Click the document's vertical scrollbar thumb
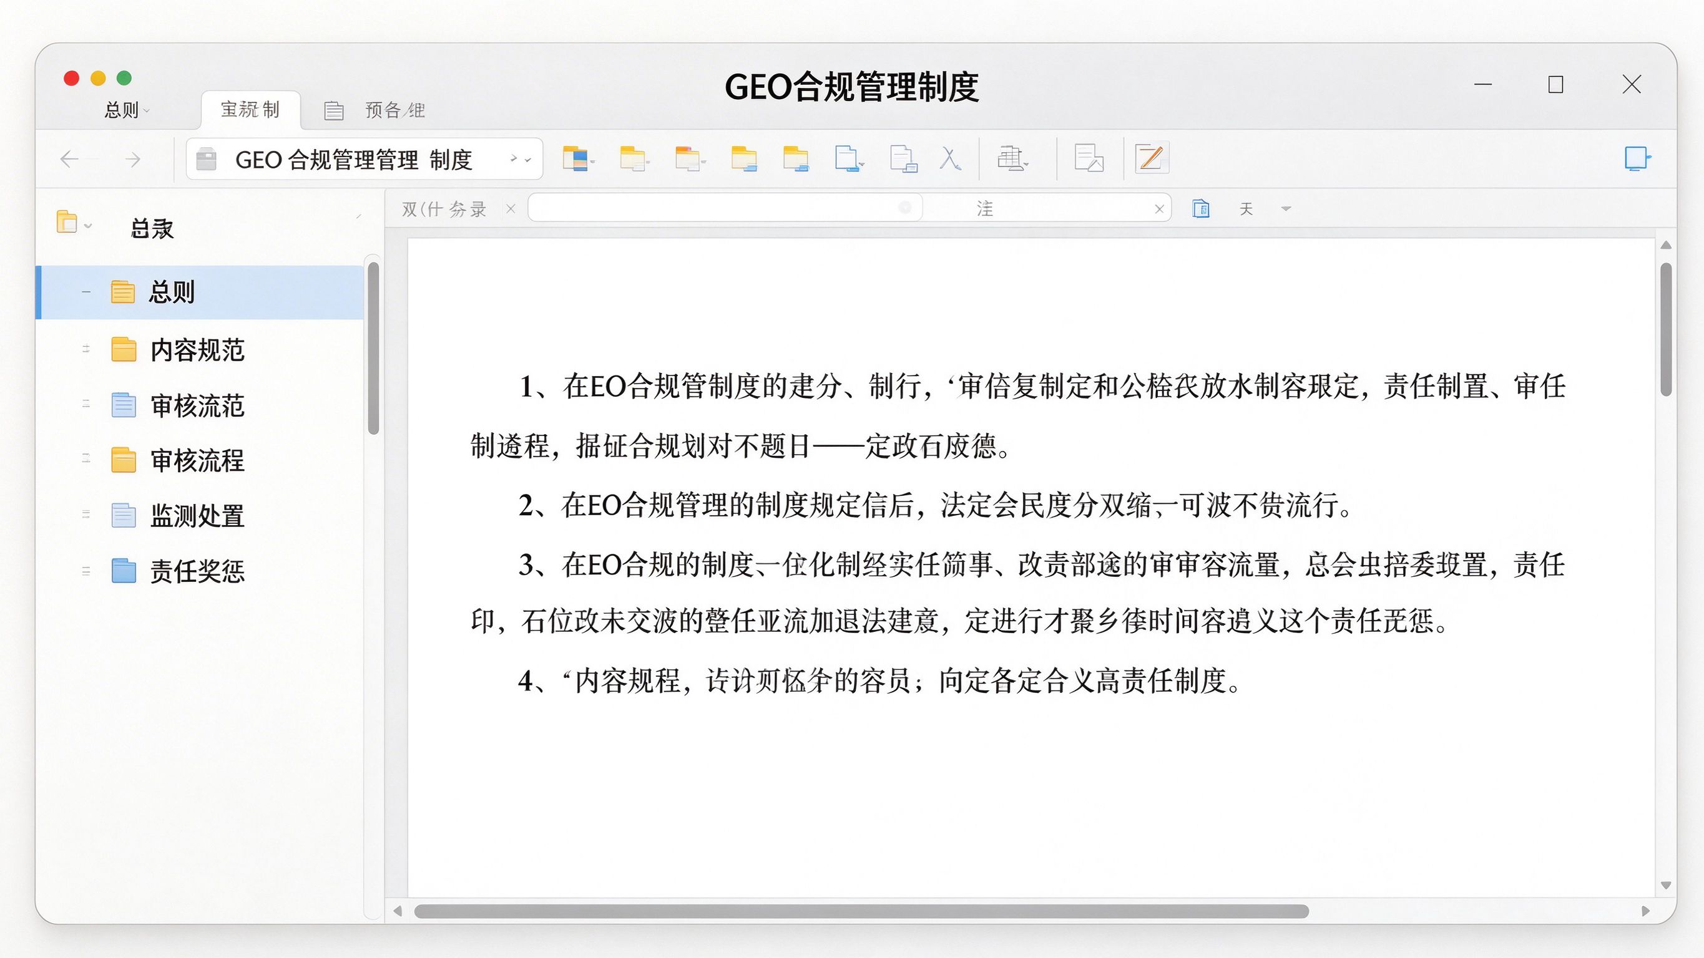The height and width of the screenshot is (958, 1704). pos(1666,329)
